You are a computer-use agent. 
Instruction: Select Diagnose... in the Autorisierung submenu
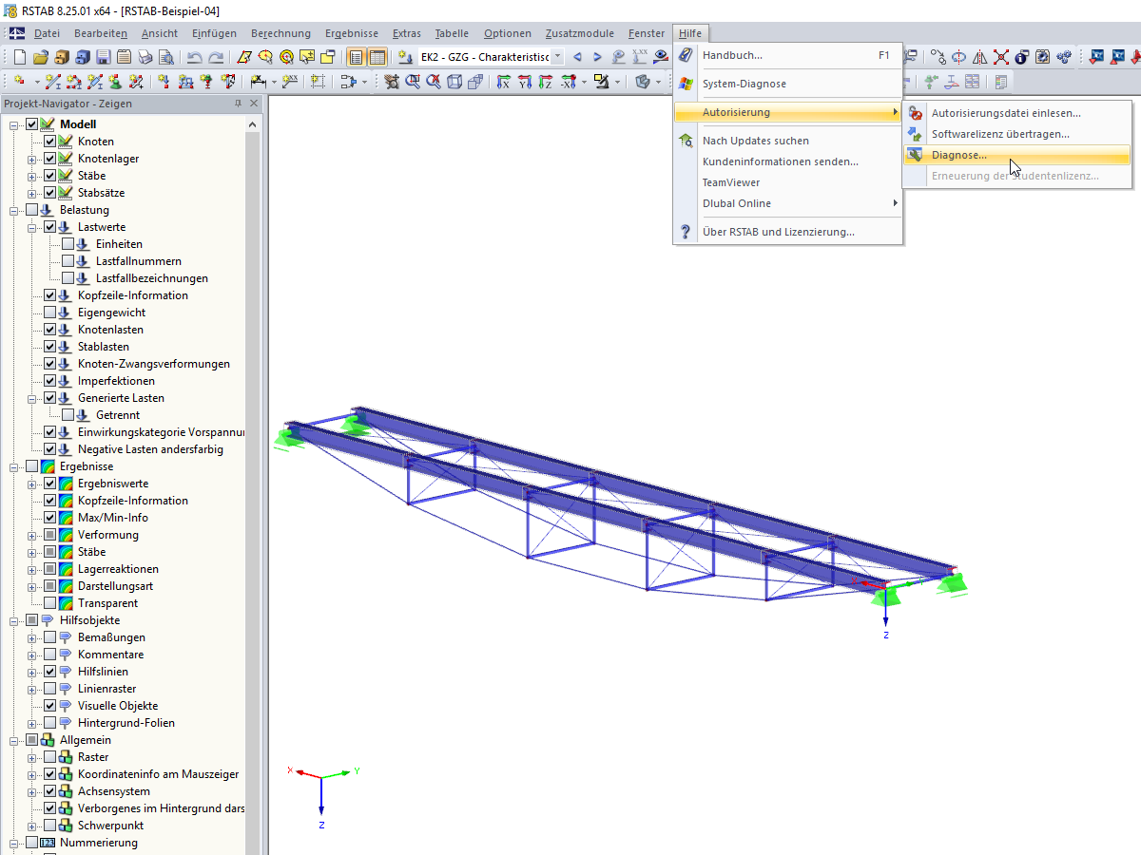pyautogui.click(x=1016, y=155)
